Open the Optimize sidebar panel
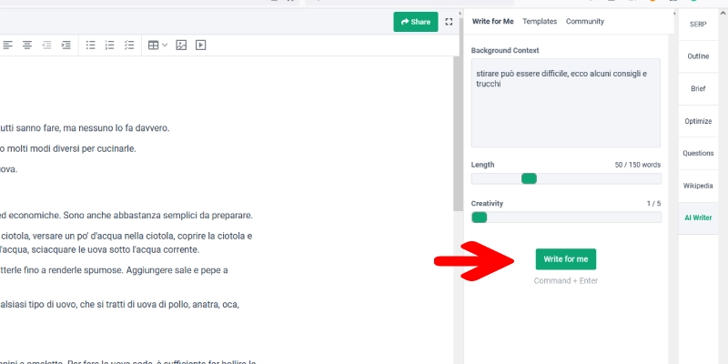The width and height of the screenshot is (728, 364). tap(698, 121)
